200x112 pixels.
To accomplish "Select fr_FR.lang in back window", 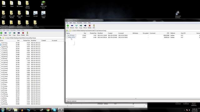I will click(x=4, y=88).
